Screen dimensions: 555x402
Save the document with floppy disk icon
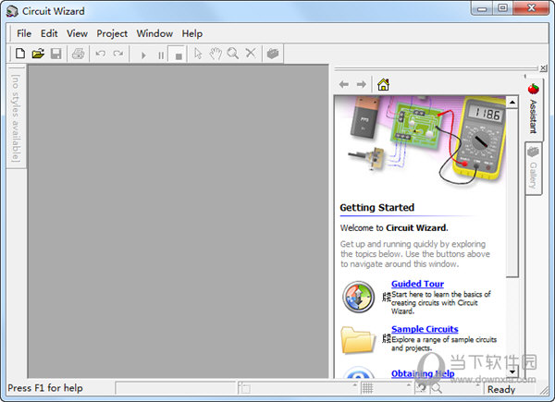(55, 54)
